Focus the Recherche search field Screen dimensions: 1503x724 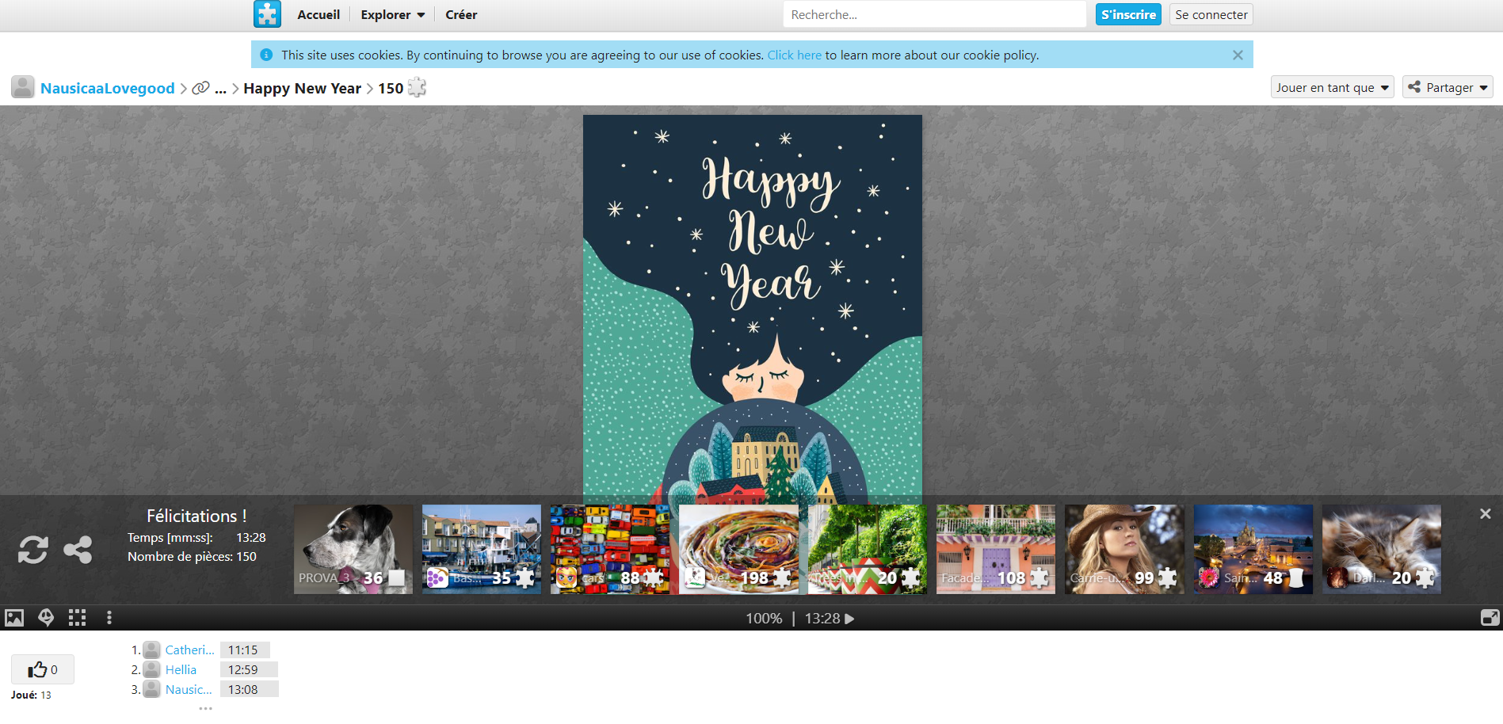click(934, 14)
